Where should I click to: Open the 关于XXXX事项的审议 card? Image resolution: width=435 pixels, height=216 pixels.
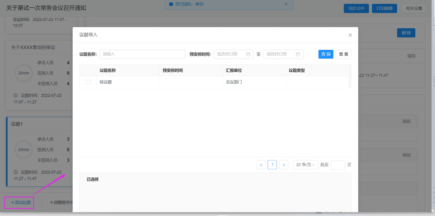[x=40, y=75]
